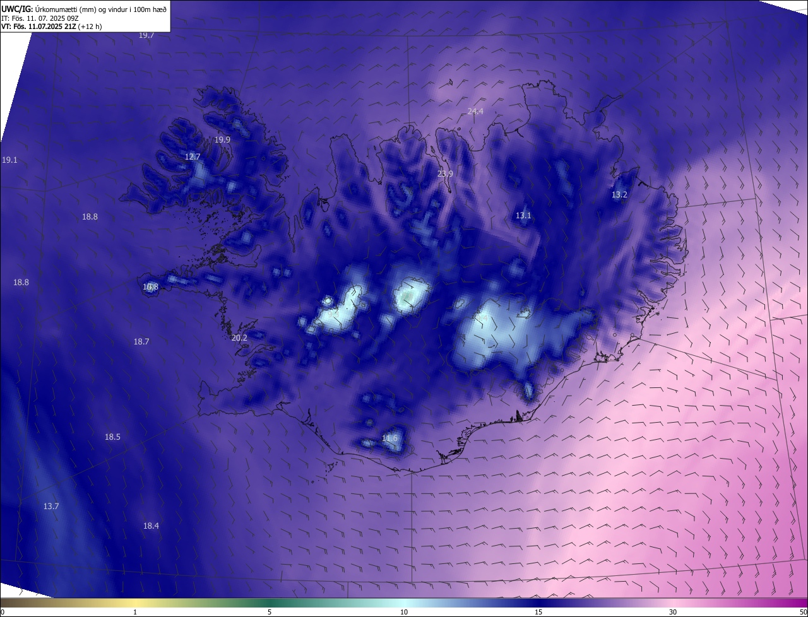Screen dimensions: 808x617
Task: Click the 13.1 value label
Action: pos(523,216)
